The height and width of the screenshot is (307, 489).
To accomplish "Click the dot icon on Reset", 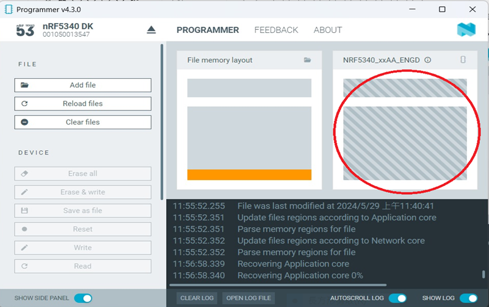I will tap(24, 229).
